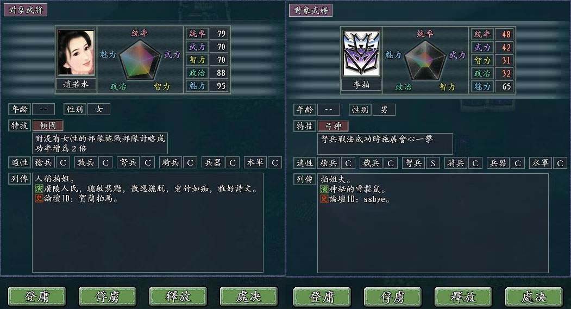
Task: Click the right panel's pentagon stat radar chart
Action: click(425, 61)
